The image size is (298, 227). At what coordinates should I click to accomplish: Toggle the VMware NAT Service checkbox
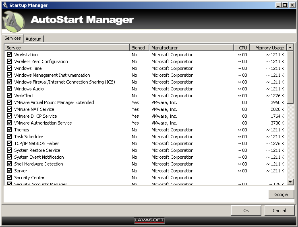point(9,109)
